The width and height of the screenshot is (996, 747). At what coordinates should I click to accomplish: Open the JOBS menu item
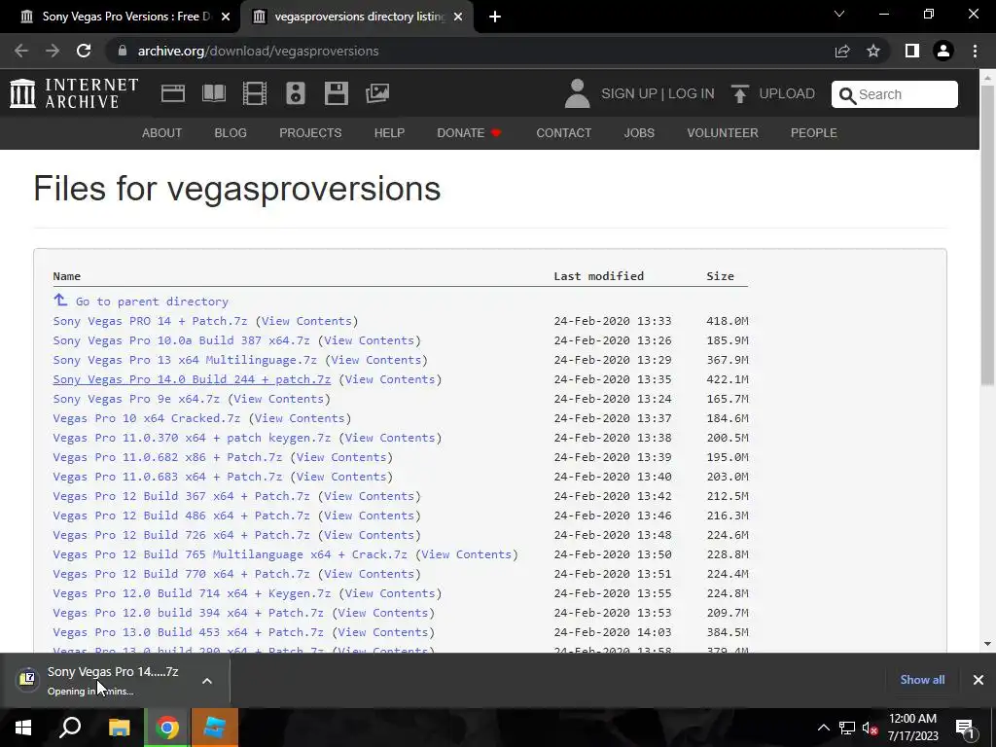point(639,132)
